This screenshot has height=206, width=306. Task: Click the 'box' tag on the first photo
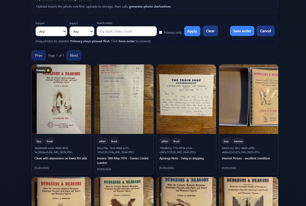coord(39,141)
